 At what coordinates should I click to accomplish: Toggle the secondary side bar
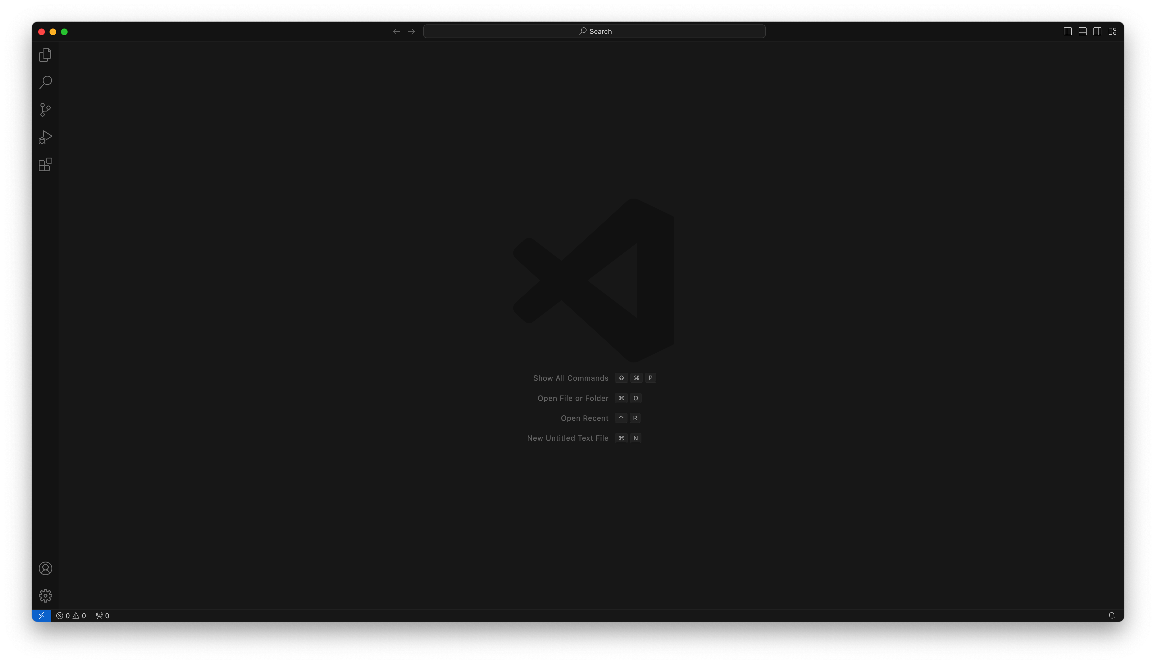1097,32
